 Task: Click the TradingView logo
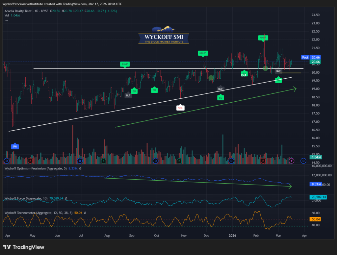(x=24, y=247)
